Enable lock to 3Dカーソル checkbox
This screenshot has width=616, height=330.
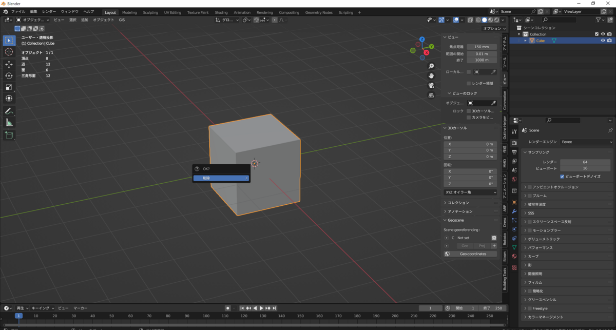coord(469,111)
